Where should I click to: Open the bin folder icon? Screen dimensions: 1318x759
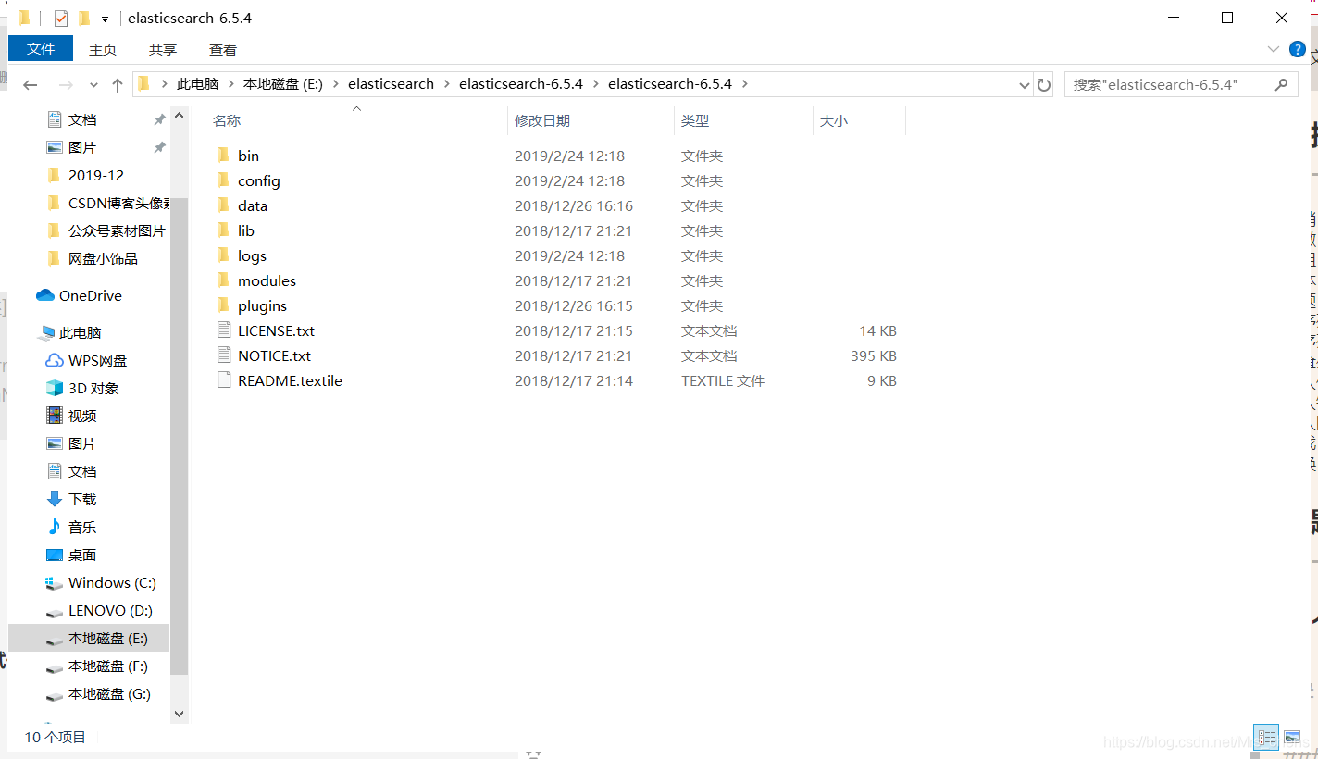pyautogui.click(x=223, y=156)
